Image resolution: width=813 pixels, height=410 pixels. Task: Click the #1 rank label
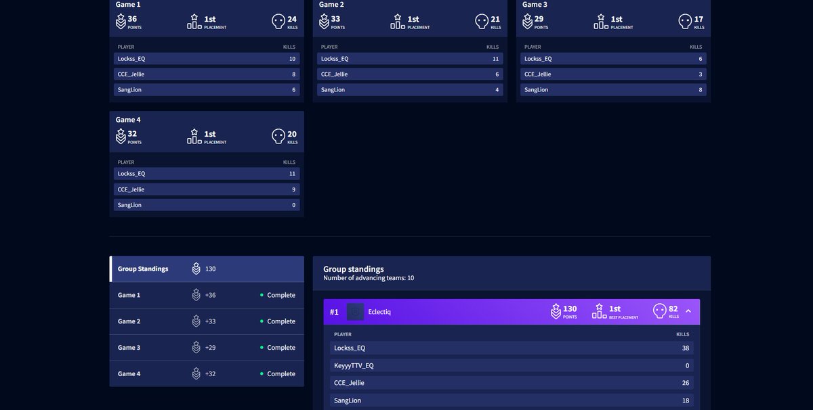tap(334, 312)
